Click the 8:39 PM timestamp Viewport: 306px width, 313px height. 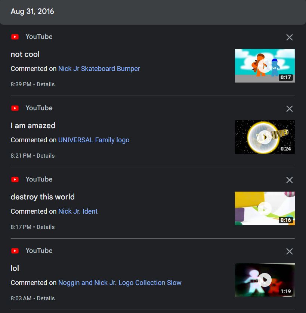[21, 84]
